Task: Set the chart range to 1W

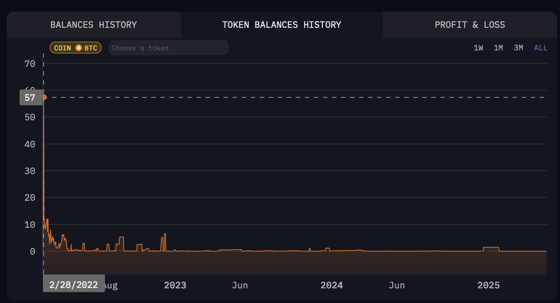Action: click(x=478, y=48)
